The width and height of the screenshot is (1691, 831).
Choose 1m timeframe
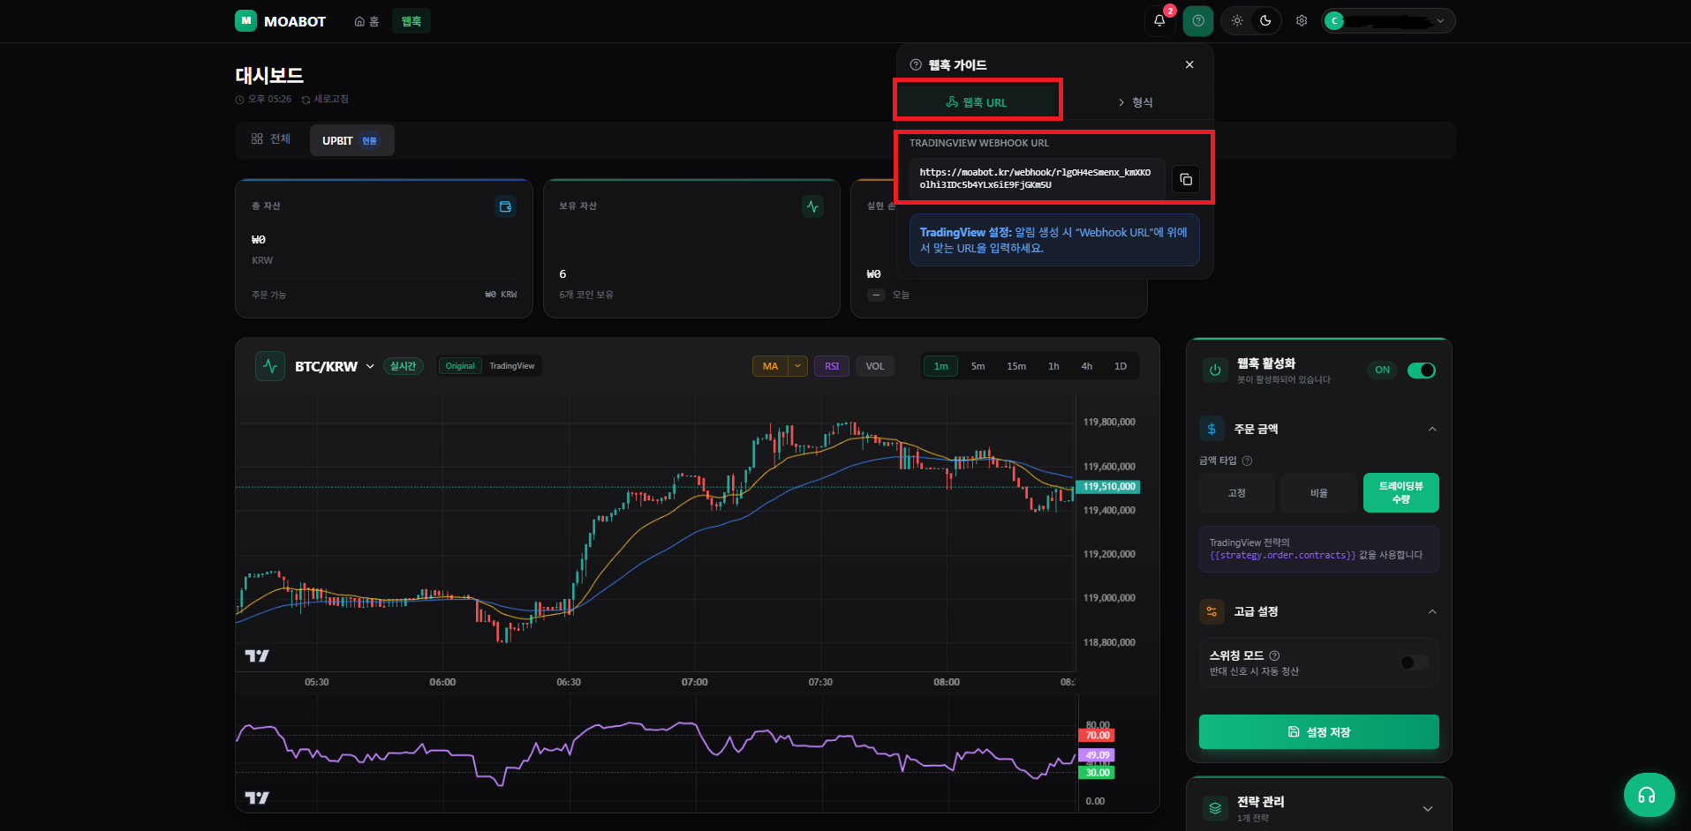[941, 366]
